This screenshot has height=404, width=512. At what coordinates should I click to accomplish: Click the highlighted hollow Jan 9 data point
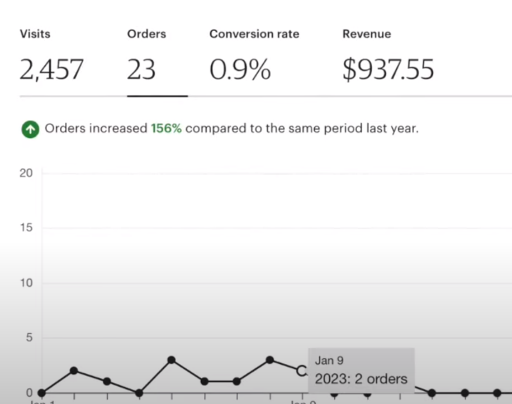point(302,371)
